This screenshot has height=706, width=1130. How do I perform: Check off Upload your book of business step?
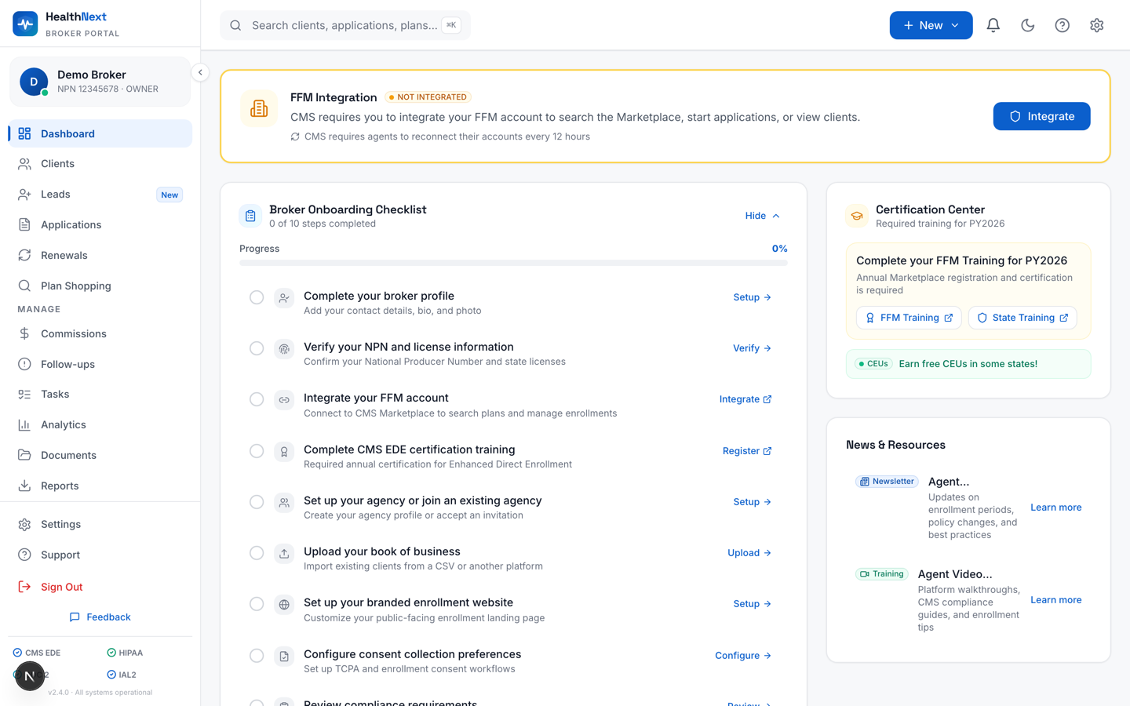(x=257, y=553)
